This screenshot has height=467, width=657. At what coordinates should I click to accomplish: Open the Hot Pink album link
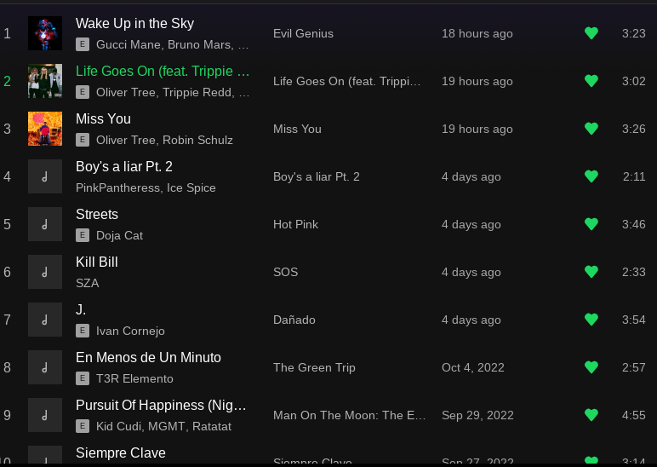(x=296, y=224)
